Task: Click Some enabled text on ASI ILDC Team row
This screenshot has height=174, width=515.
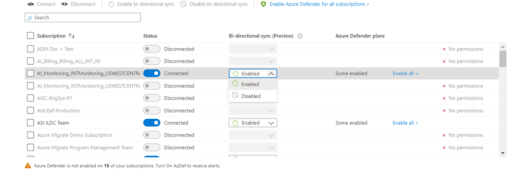Action: pyautogui.click(x=351, y=123)
